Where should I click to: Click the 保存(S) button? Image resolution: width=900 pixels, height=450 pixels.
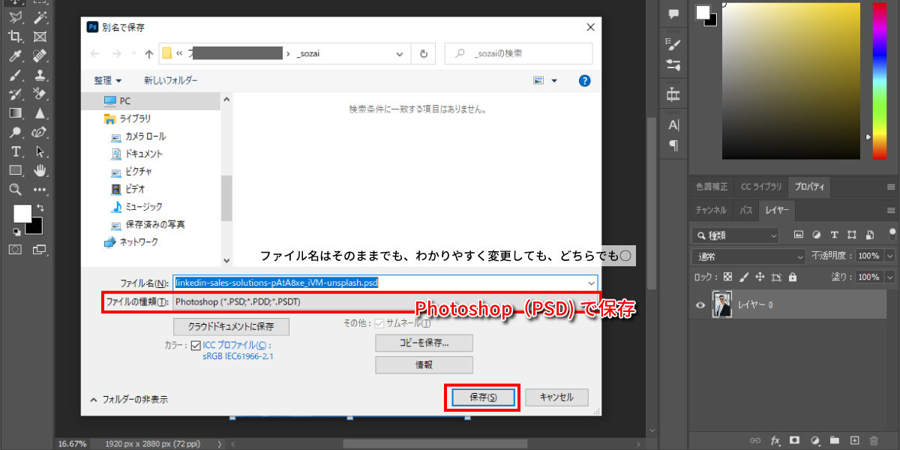[483, 397]
